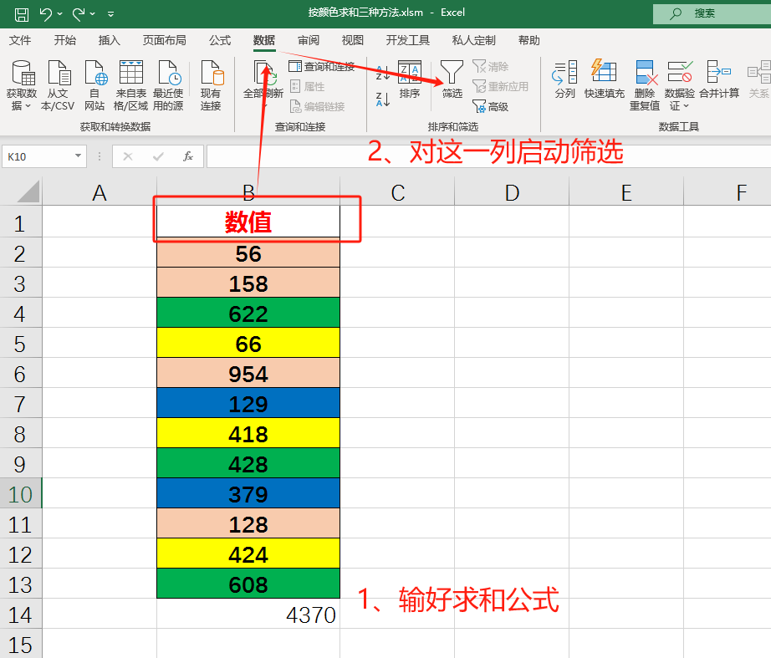The width and height of the screenshot is (771, 658).
Task: Click the 数值 header cell B1
Action: 248,222
